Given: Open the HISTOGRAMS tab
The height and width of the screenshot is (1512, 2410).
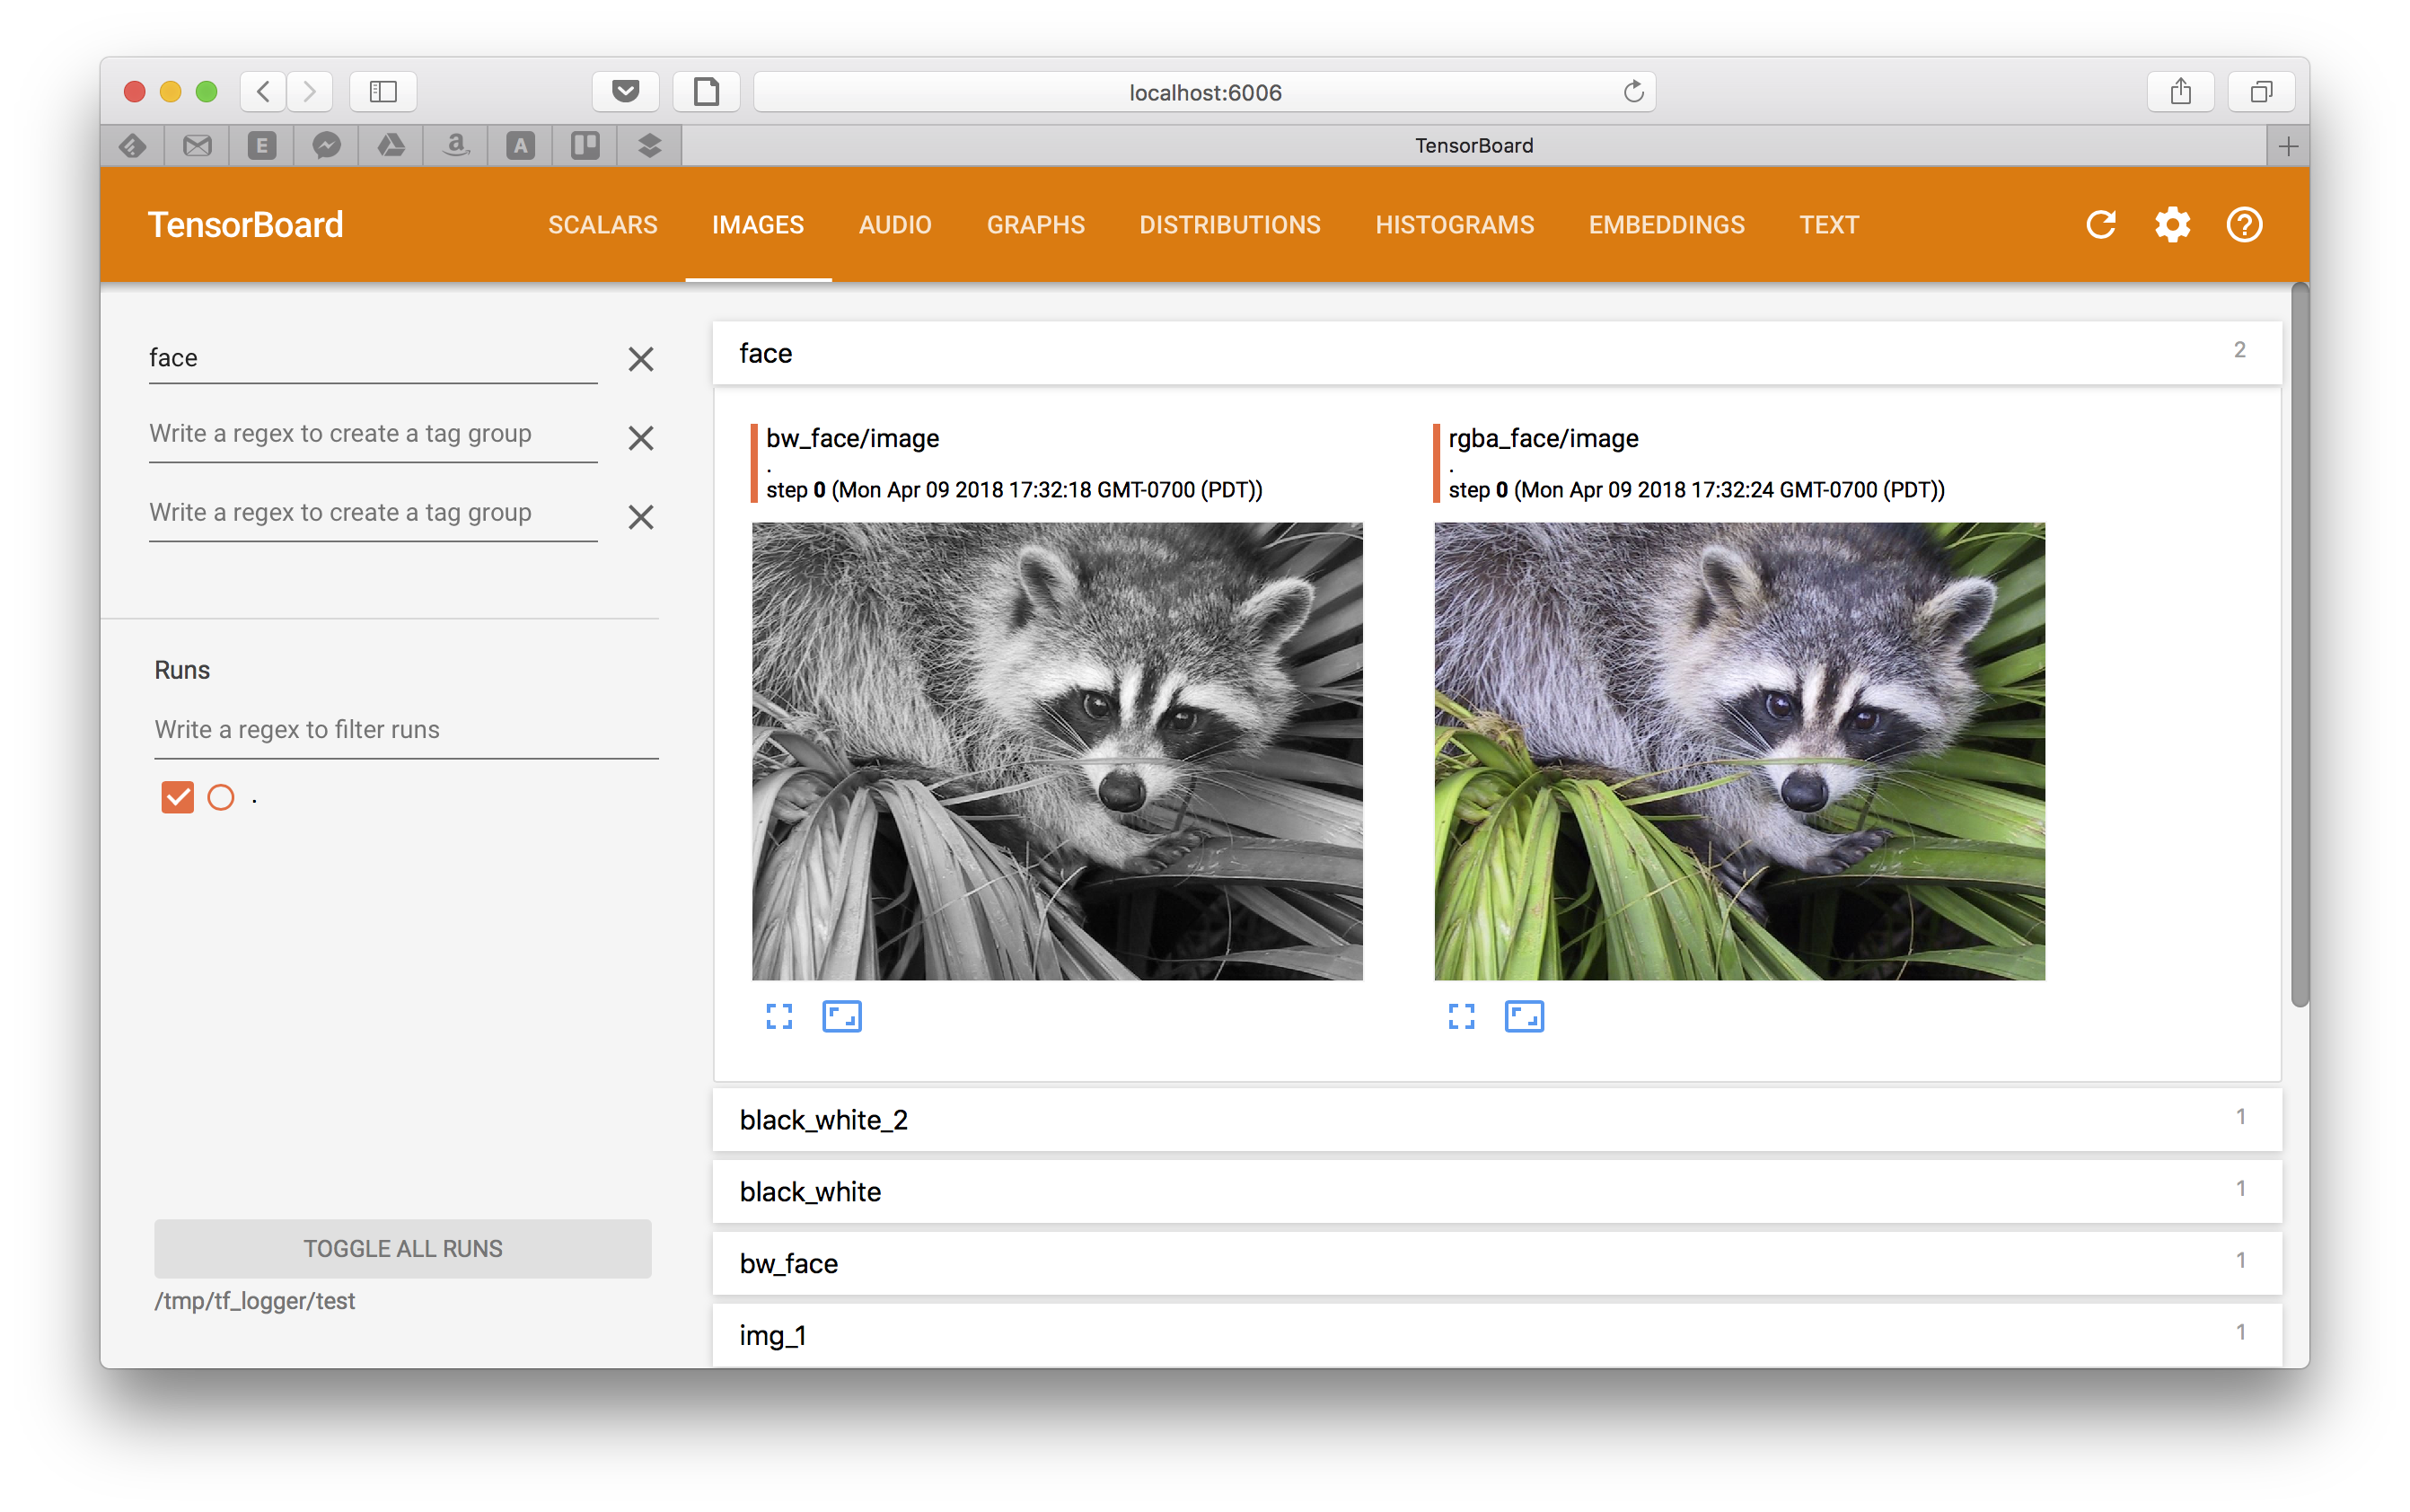Looking at the screenshot, I should tap(1454, 225).
